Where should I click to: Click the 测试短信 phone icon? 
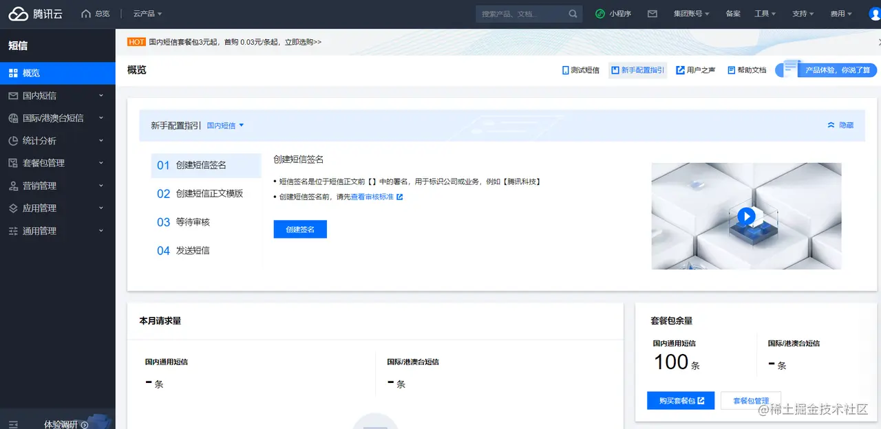566,70
